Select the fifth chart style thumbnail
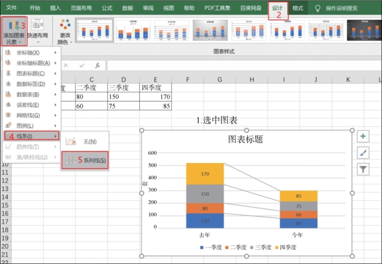382x264 pixels. [248, 30]
